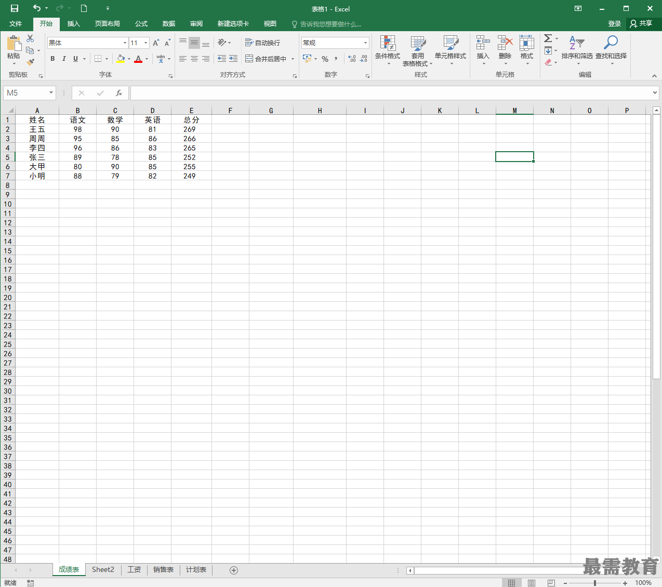The image size is (662, 587).
Task: Click the AutoSum sigma icon
Action: [x=548, y=38]
